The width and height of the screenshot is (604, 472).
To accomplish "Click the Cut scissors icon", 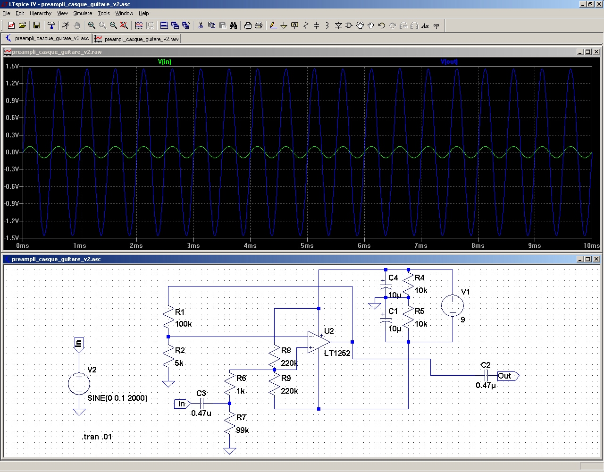I will click(x=201, y=25).
